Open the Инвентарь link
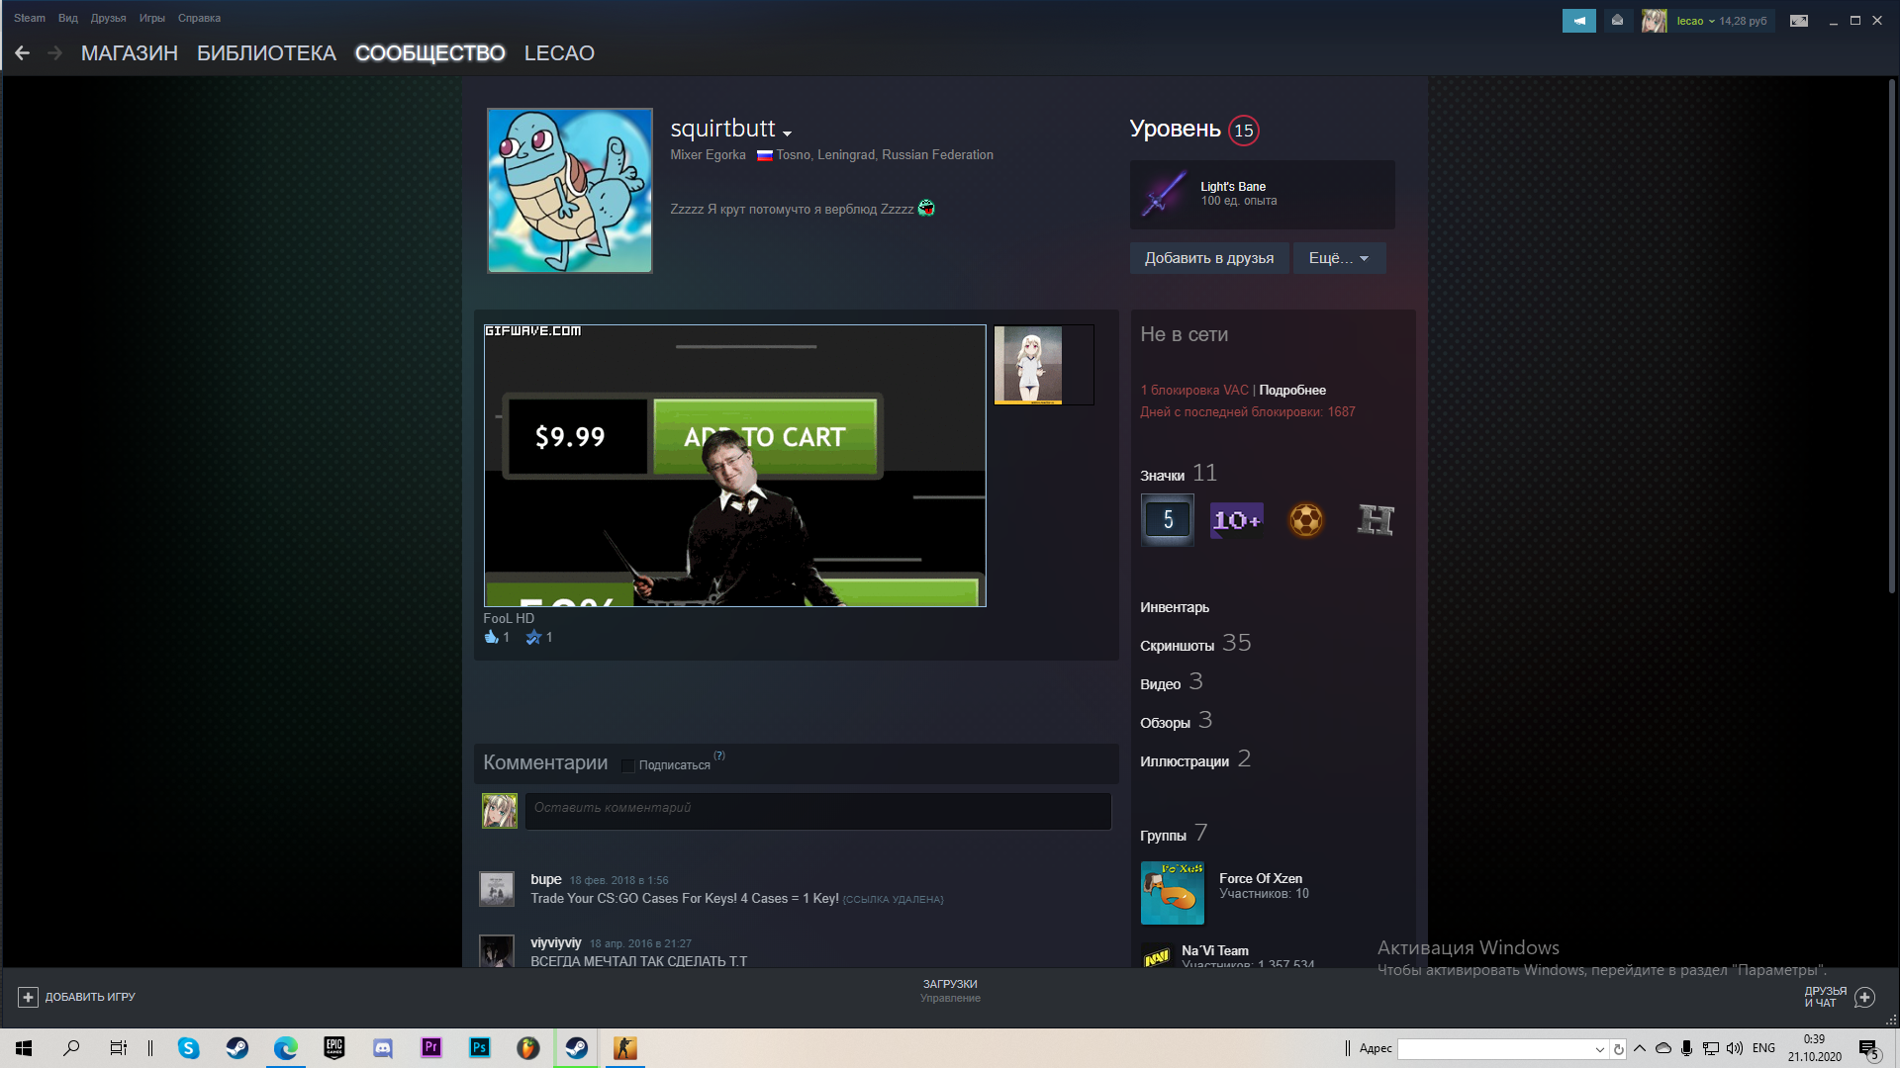Screen dimensions: 1900x1068 [1175, 607]
